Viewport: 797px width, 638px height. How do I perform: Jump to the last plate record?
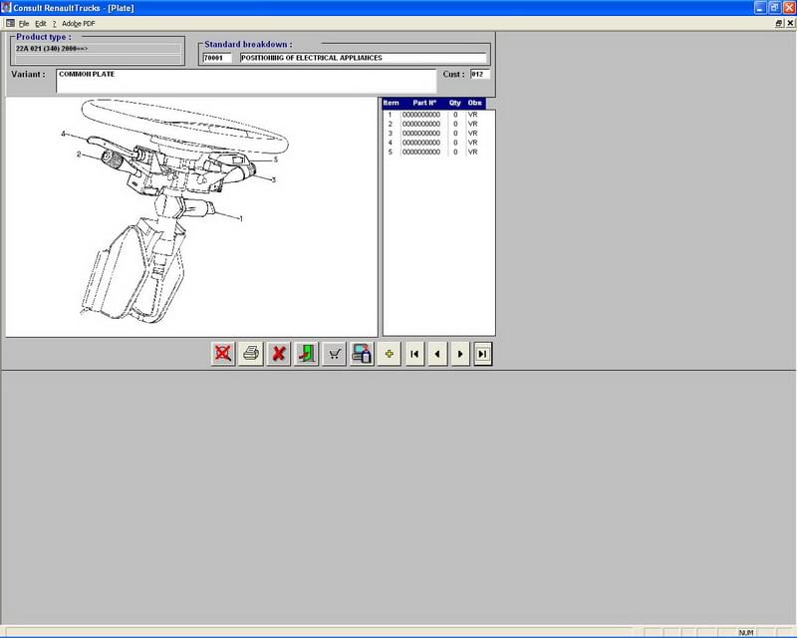pos(483,354)
